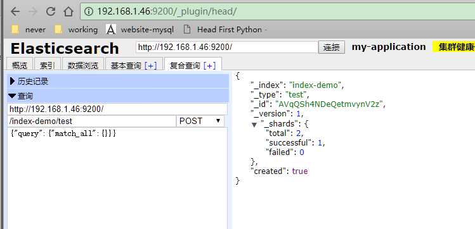Open the browser home page icon

[68, 12]
